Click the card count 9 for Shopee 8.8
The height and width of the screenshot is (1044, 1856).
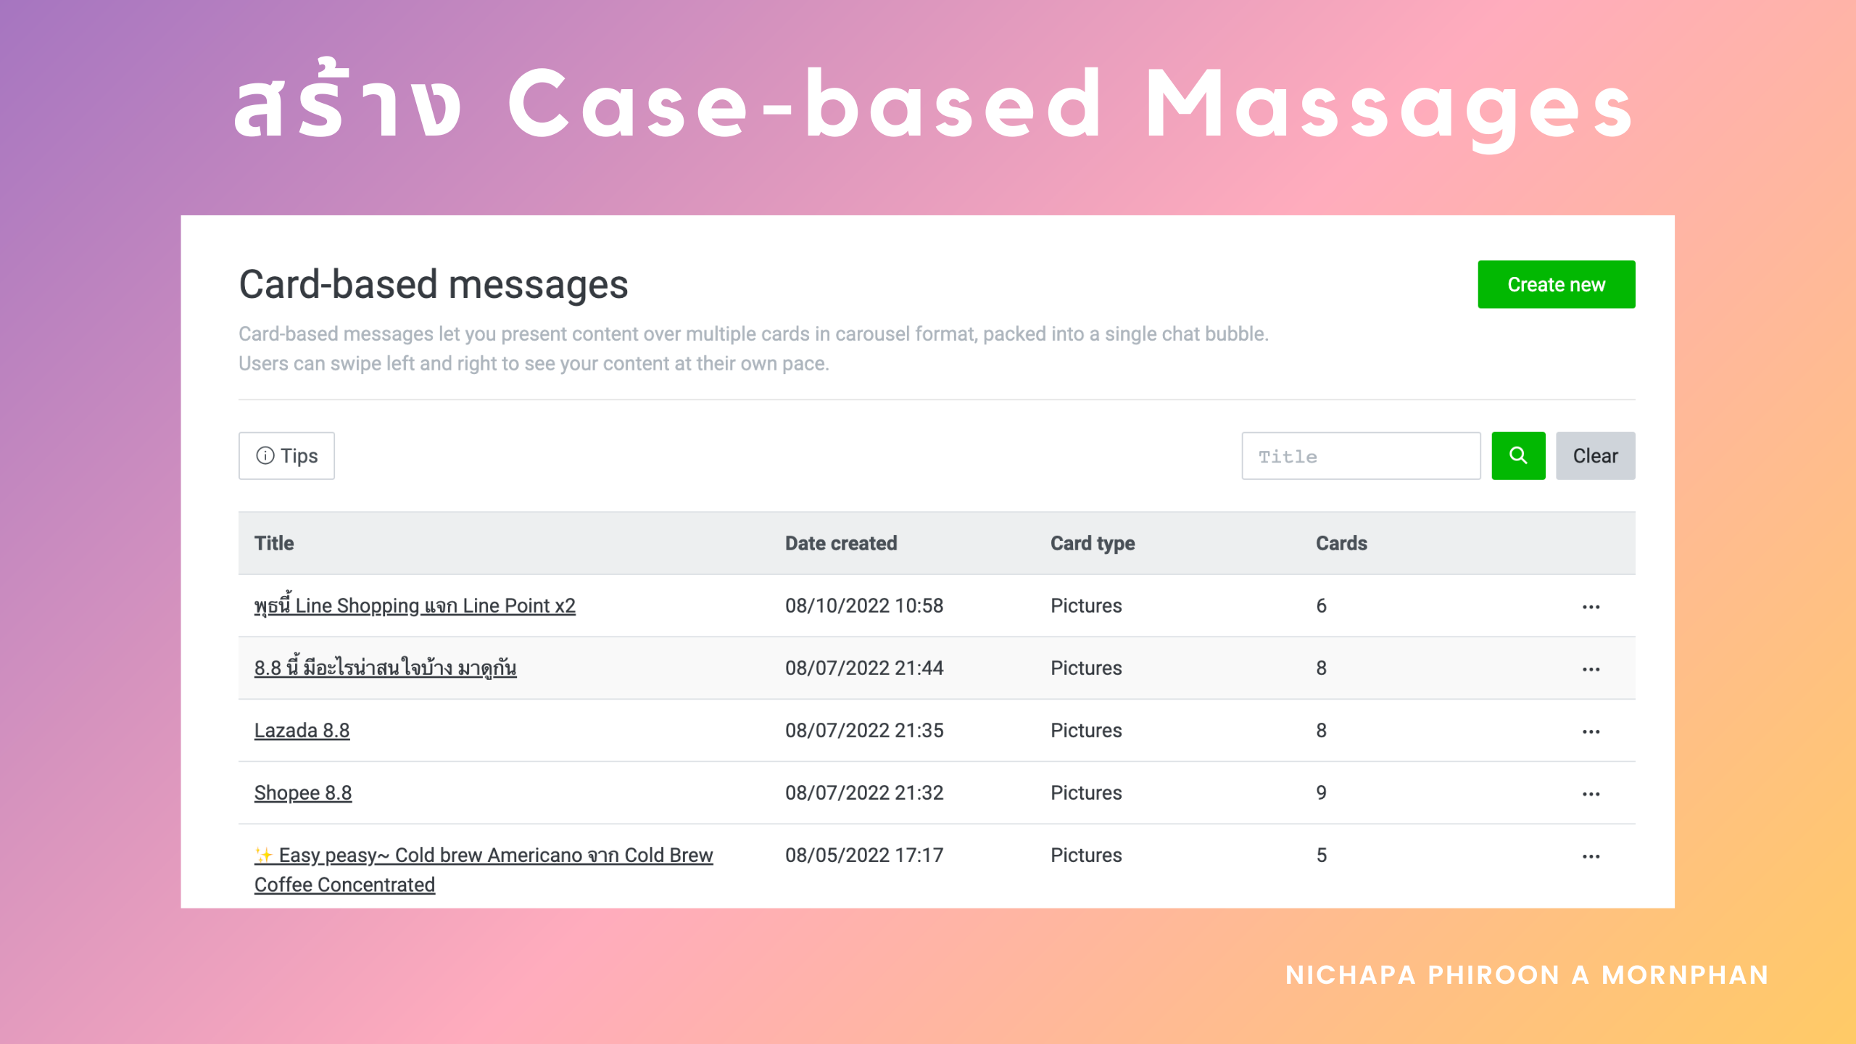1322,792
